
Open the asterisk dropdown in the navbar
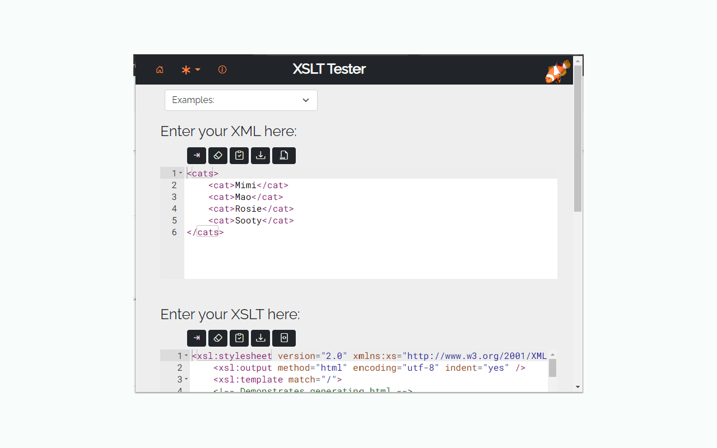point(190,69)
